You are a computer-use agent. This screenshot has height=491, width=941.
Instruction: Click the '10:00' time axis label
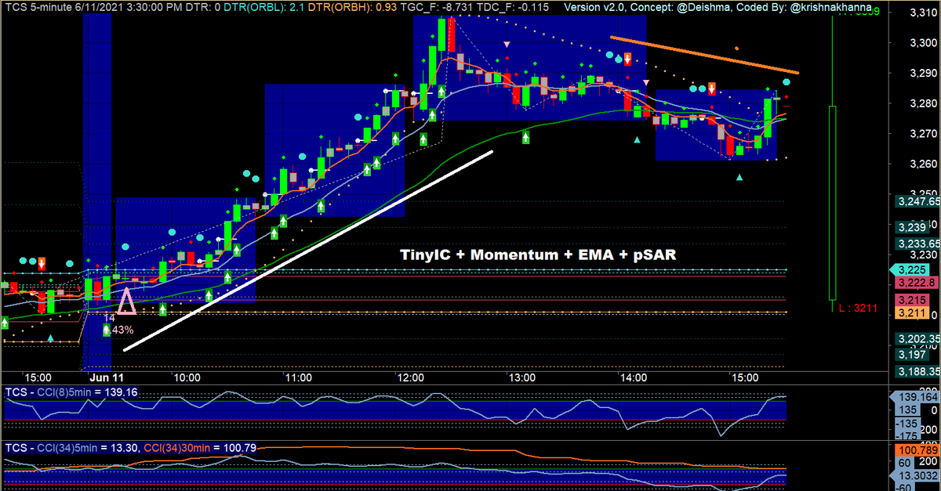187,377
